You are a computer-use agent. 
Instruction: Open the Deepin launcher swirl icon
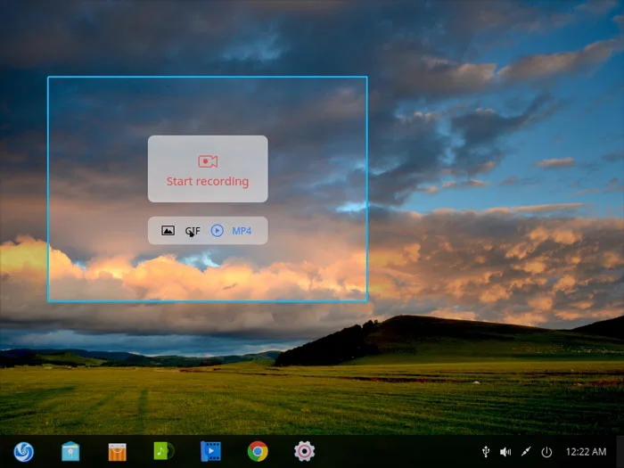coord(23,452)
